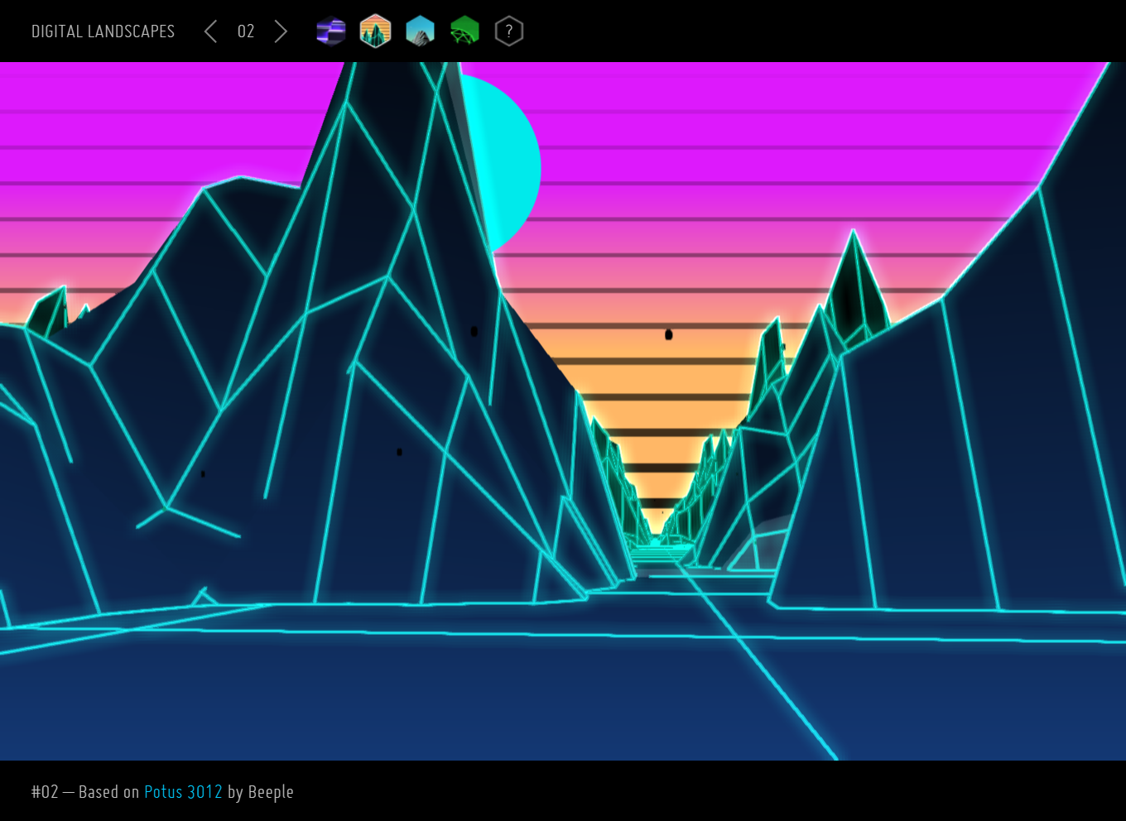Click the Digital Landscapes title

coord(103,31)
